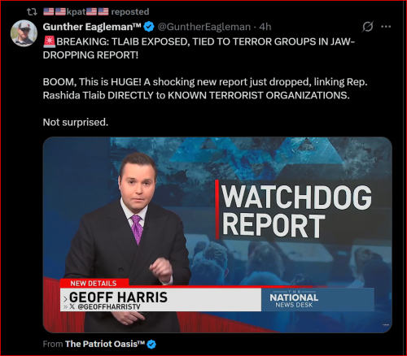
Task: Click the flag emojis after kpat
Action: pyautogui.click(x=98, y=11)
